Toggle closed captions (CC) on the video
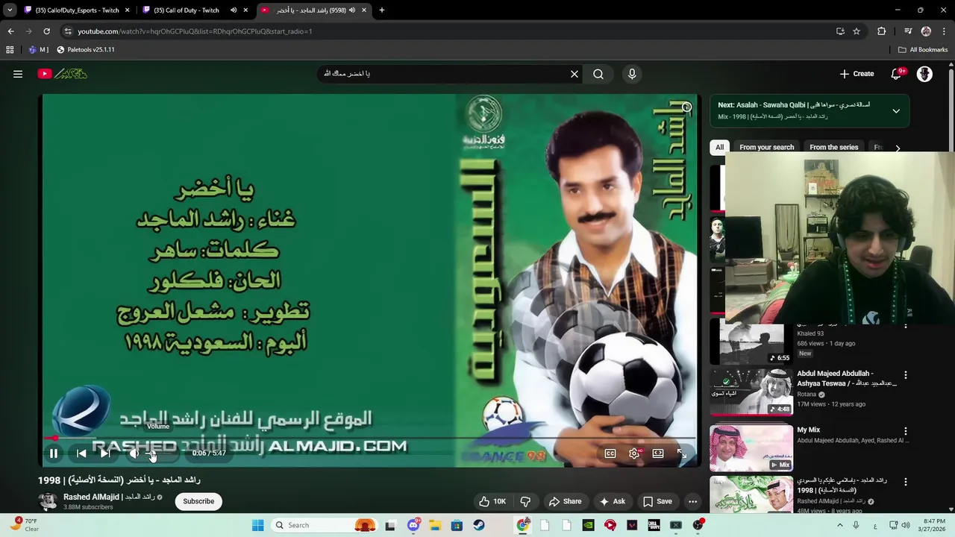 (x=610, y=453)
